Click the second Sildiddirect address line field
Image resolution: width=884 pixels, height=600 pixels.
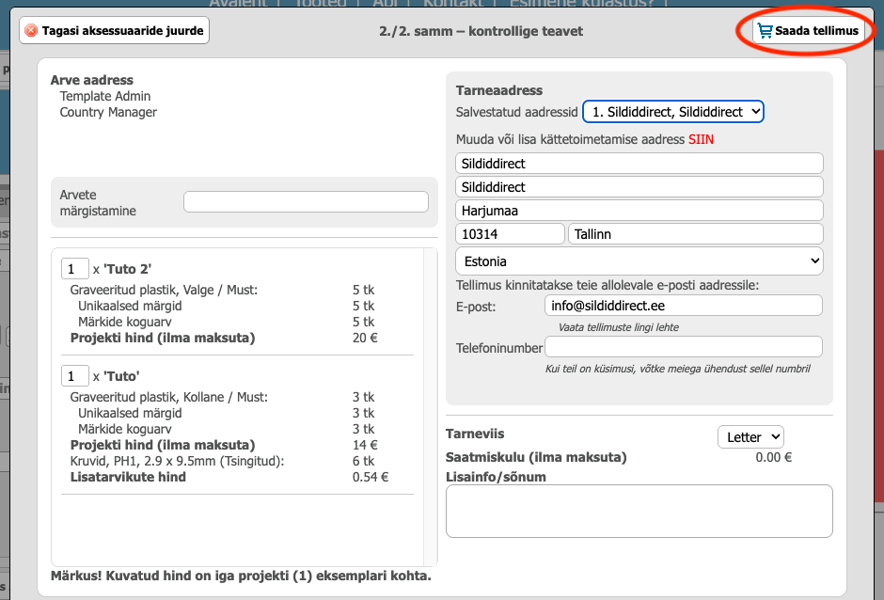[639, 187]
